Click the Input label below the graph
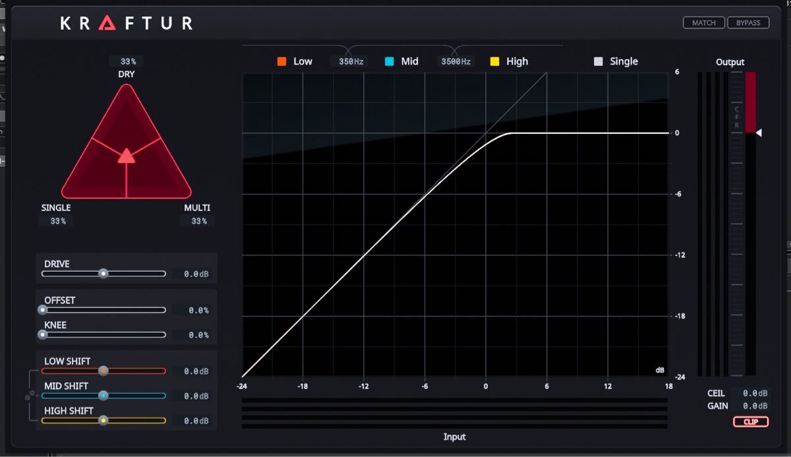The image size is (791, 457). pyautogui.click(x=455, y=437)
